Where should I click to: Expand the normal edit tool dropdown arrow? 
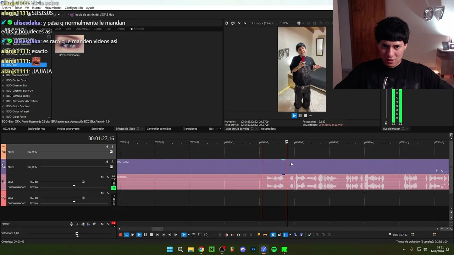(188, 234)
